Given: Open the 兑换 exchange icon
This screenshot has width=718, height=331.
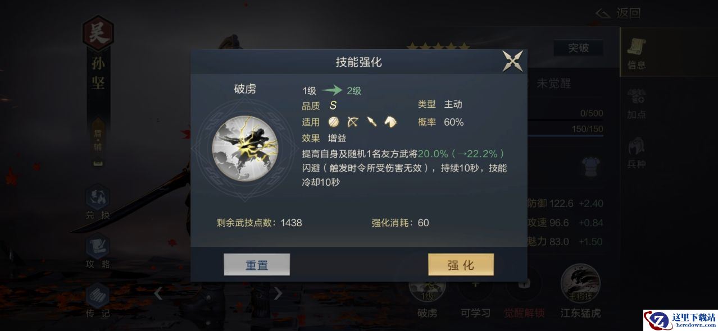Looking at the screenshot, I should [x=98, y=202].
